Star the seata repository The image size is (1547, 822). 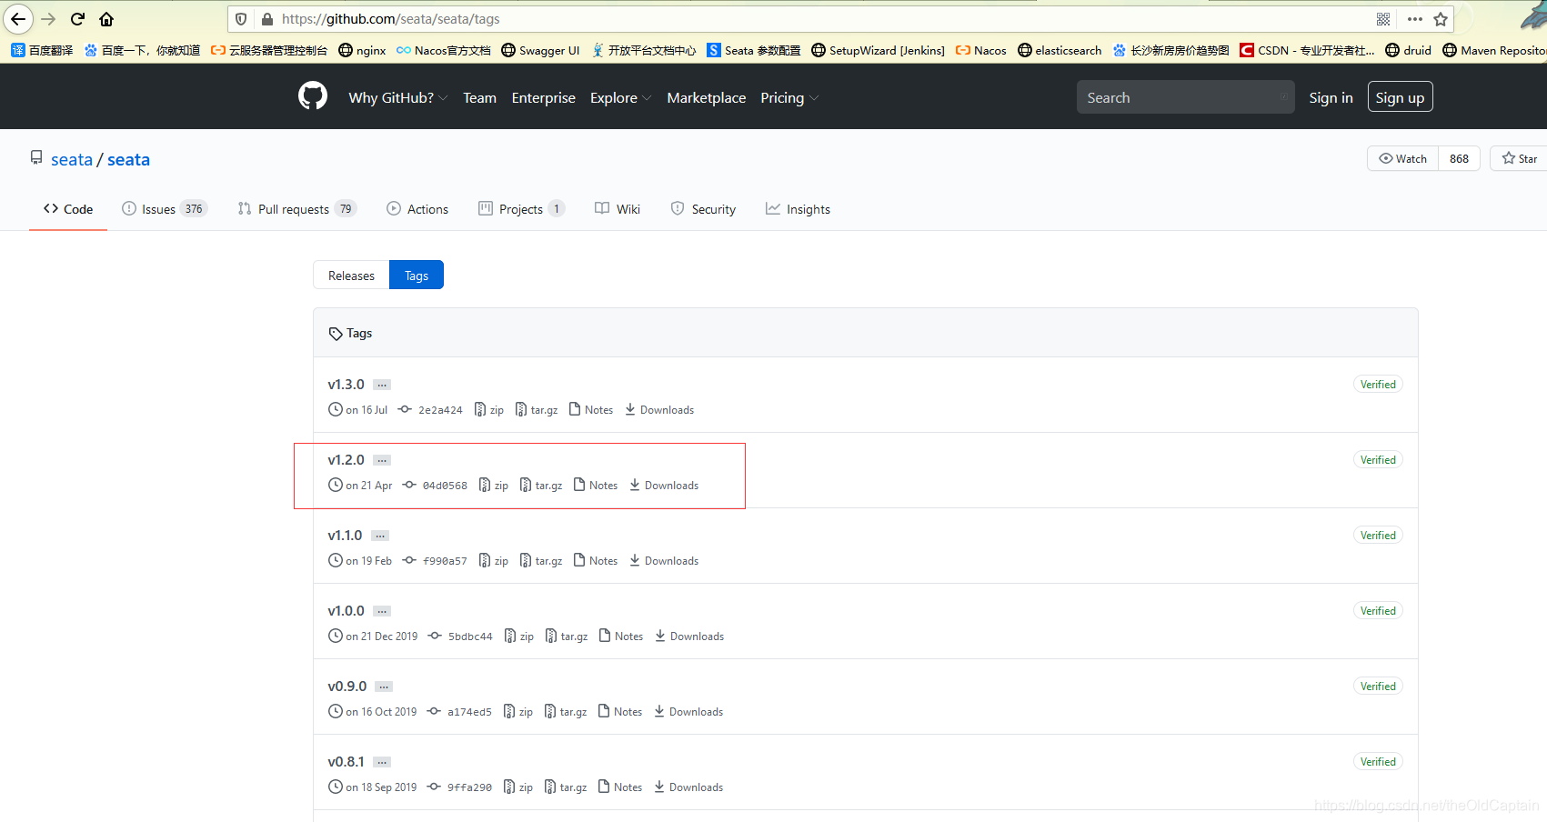click(1520, 158)
